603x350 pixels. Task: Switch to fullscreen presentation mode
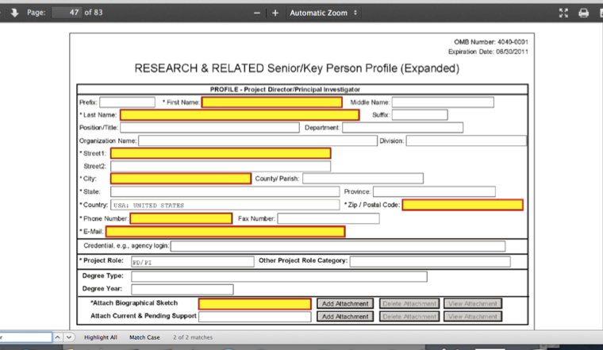coord(564,13)
